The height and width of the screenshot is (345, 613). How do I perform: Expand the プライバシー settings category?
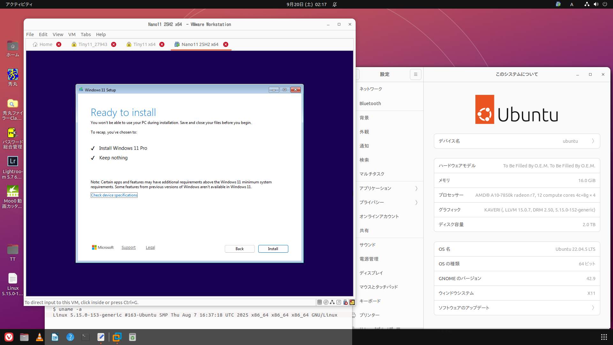(x=390, y=203)
